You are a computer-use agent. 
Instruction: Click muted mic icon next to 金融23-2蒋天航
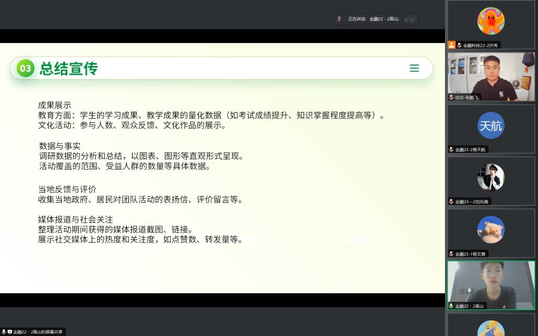click(x=451, y=150)
